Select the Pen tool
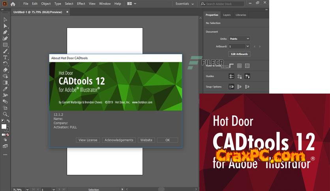The width and height of the screenshot is (330, 191). click(5, 32)
